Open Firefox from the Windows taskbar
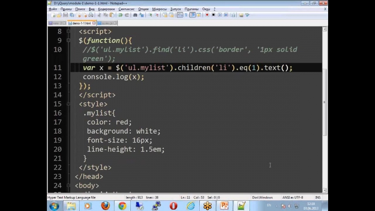Image resolution: width=375 pixels, height=211 pixels. (105, 205)
